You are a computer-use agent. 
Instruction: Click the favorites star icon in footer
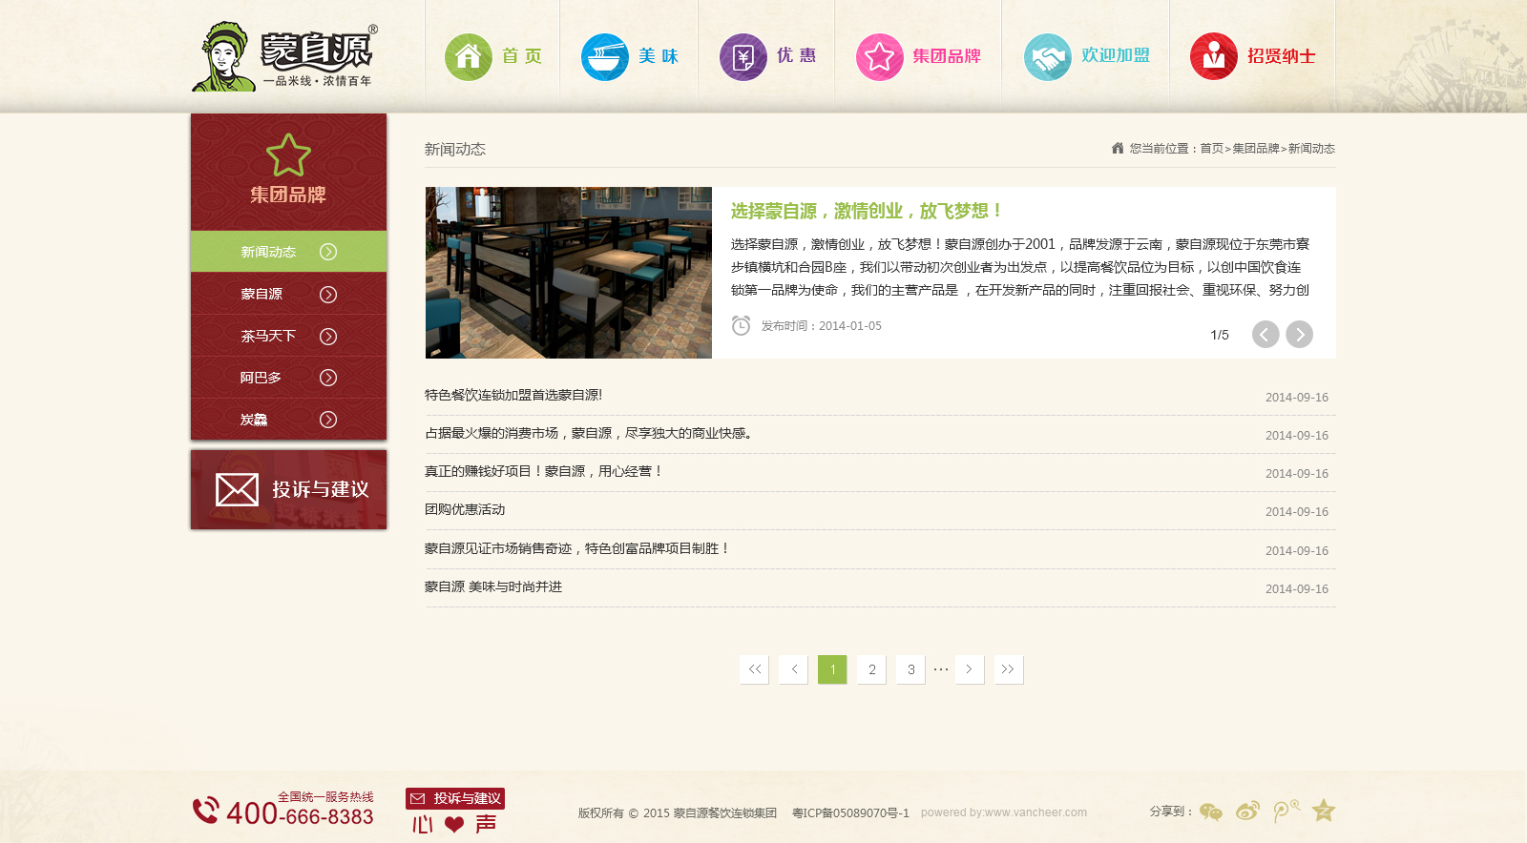(x=1324, y=811)
